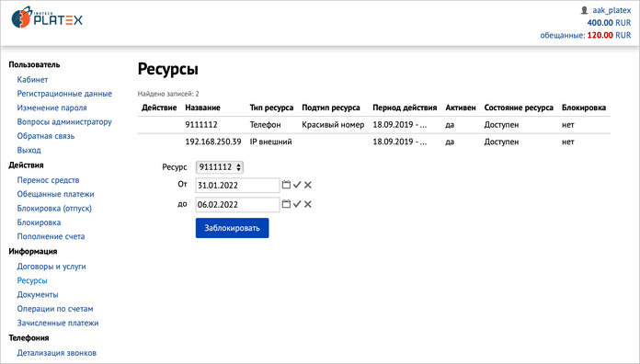Click Найдено записей: 2 text
640x364 pixels.
click(x=168, y=94)
